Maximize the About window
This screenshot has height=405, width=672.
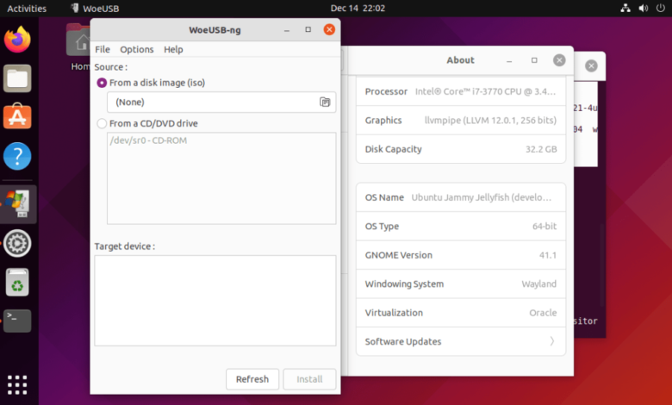pyautogui.click(x=534, y=60)
